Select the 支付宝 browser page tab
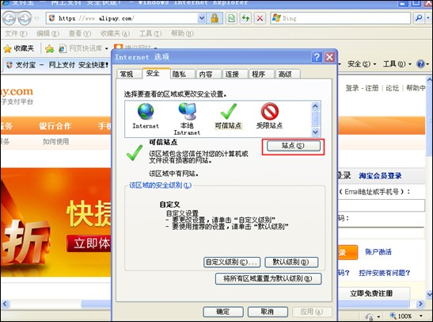 click(58, 65)
